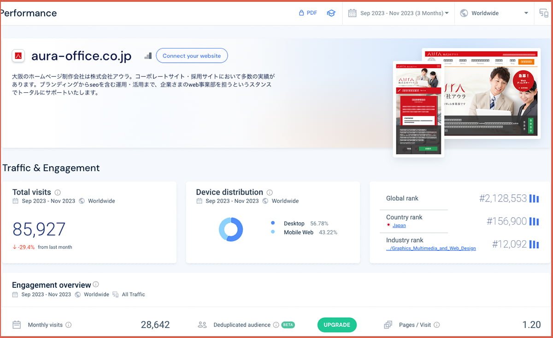Click the compare devices icon at top right
Screen dimensions: 553x338
pos(544,13)
